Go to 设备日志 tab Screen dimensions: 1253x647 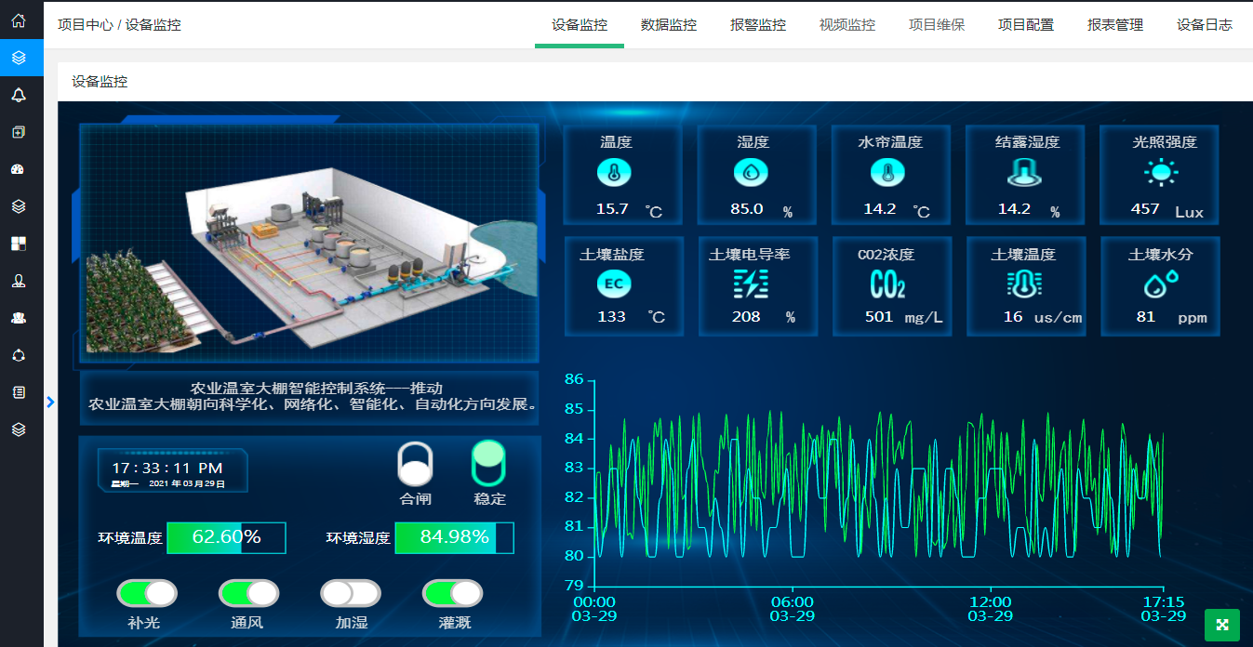[1205, 25]
